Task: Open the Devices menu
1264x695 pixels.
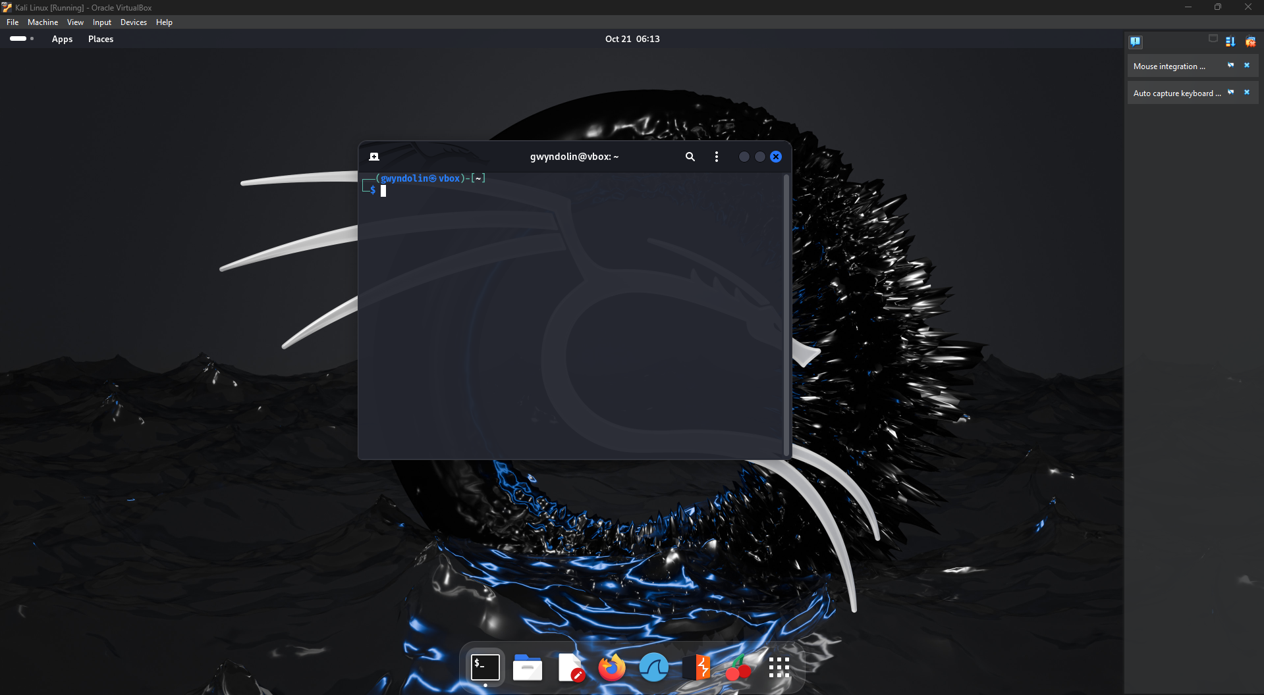Action: click(134, 22)
